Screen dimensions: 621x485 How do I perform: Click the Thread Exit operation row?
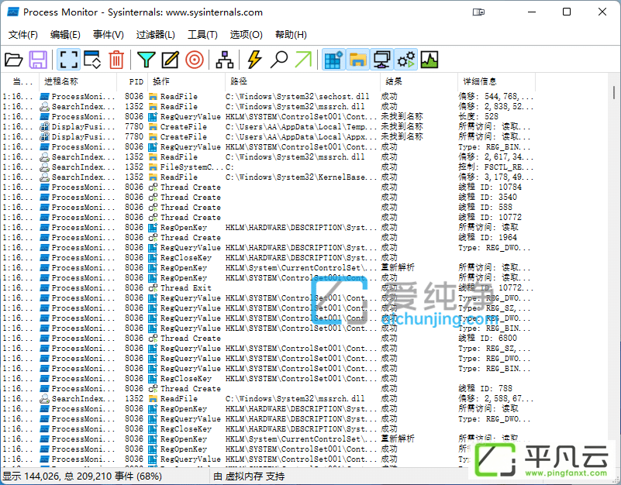click(x=267, y=288)
